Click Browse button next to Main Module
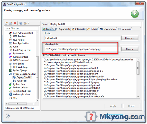Screen dimensions: 147x124 130,49
